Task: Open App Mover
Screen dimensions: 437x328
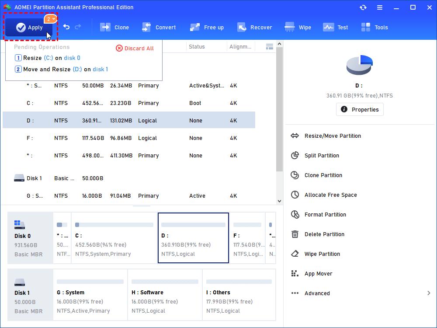Action: click(311, 273)
